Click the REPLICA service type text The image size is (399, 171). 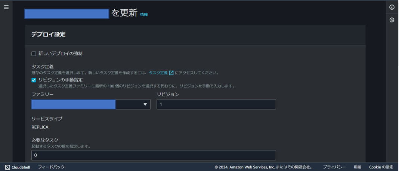[x=40, y=127]
